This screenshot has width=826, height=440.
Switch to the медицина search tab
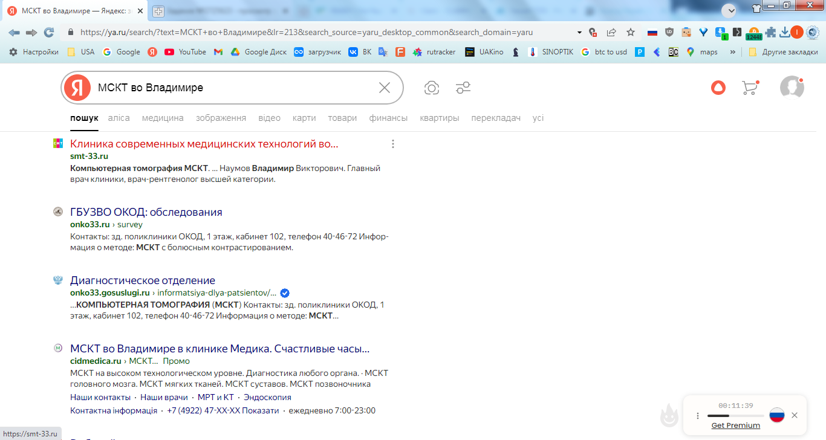(163, 118)
